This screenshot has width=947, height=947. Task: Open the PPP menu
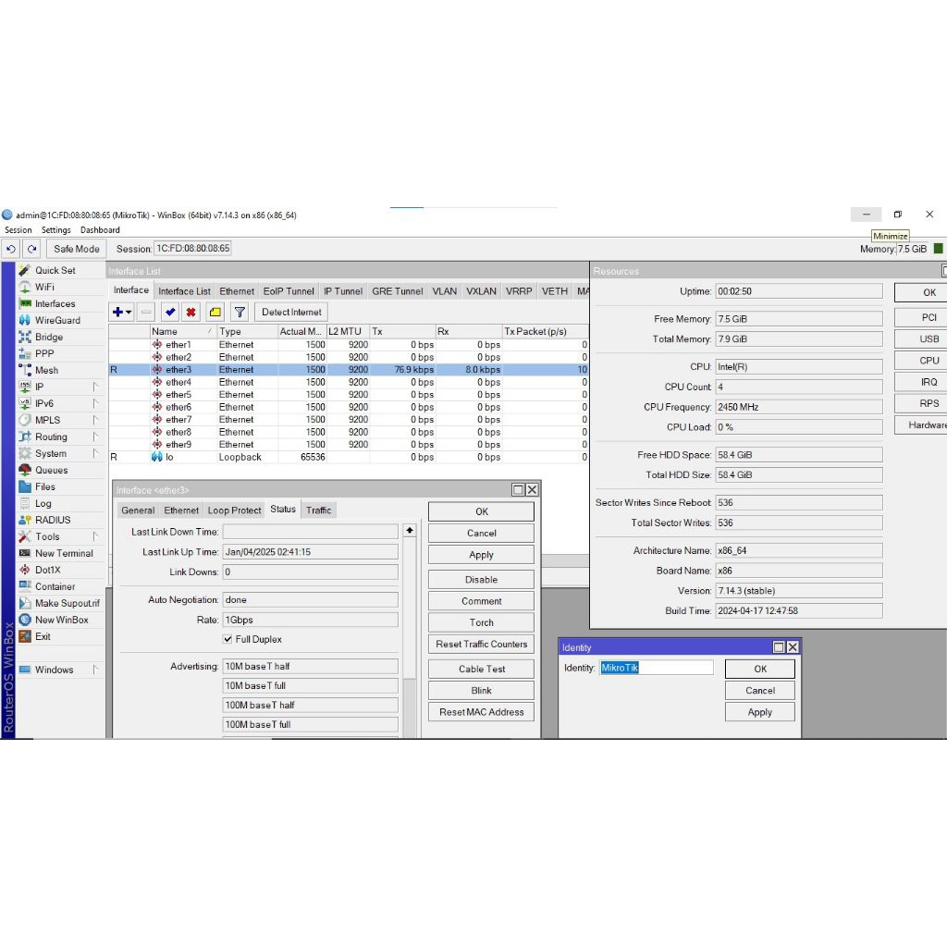click(x=44, y=353)
